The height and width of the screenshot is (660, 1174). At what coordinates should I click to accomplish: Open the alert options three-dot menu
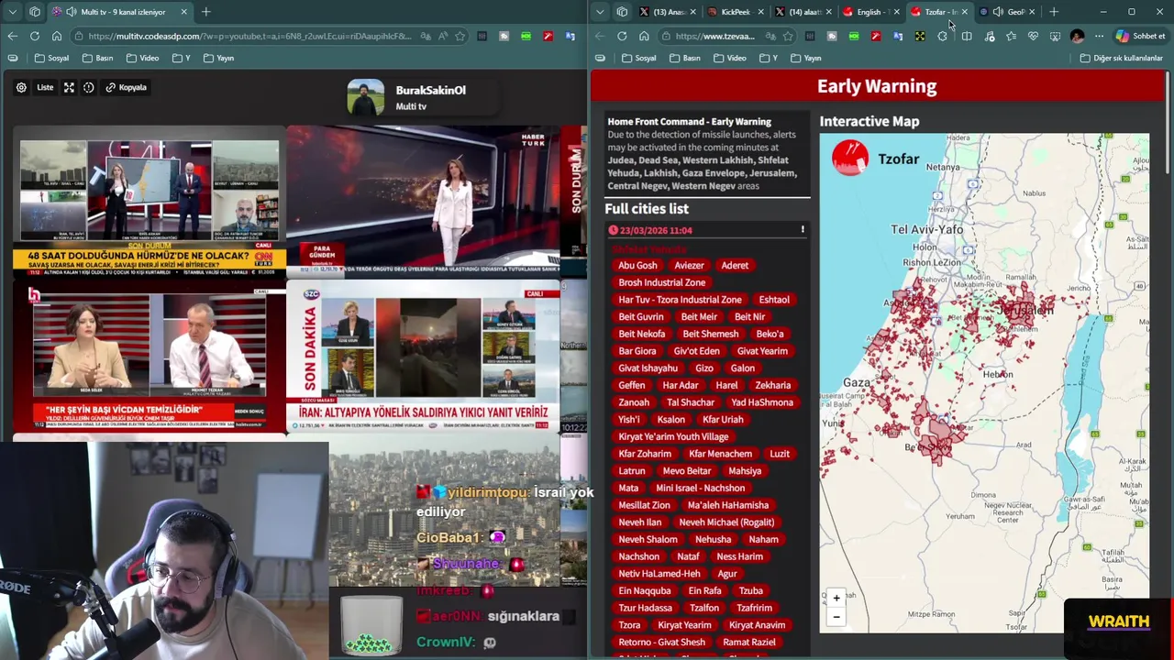803,230
